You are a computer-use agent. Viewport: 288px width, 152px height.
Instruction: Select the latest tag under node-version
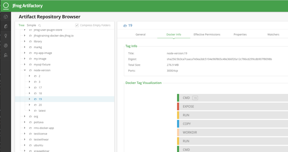pyautogui.click(x=42, y=111)
